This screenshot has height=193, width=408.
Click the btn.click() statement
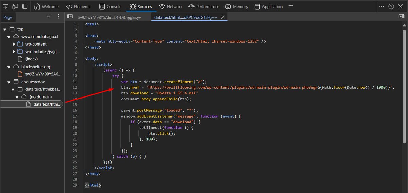161,134
